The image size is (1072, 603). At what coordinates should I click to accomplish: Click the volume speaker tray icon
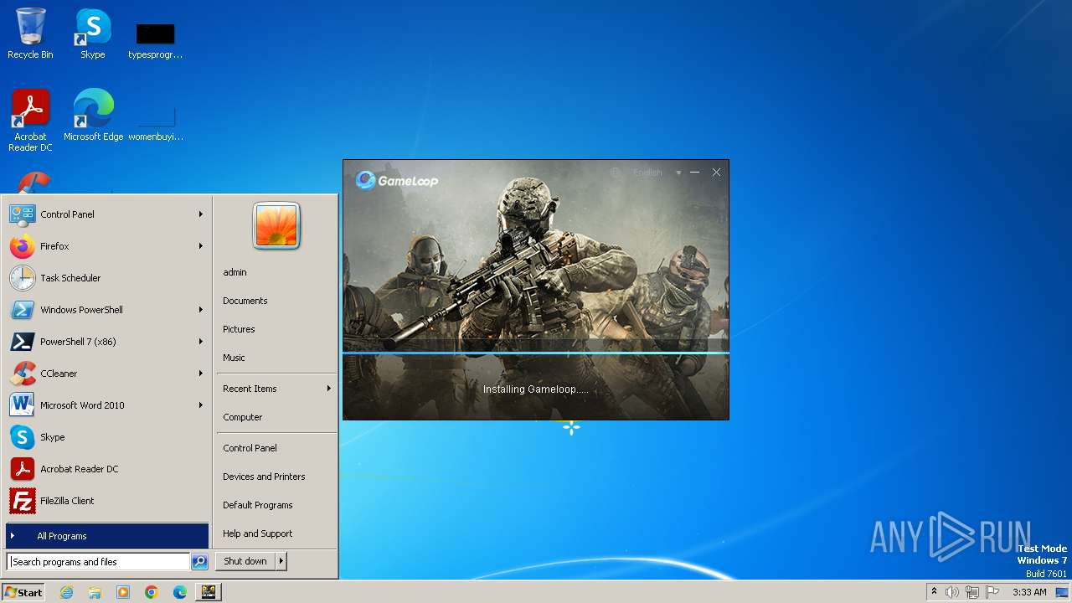point(952,592)
